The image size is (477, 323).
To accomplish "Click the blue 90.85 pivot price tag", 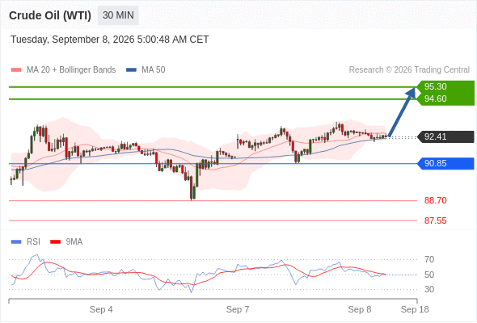I will tap(445, 163).
